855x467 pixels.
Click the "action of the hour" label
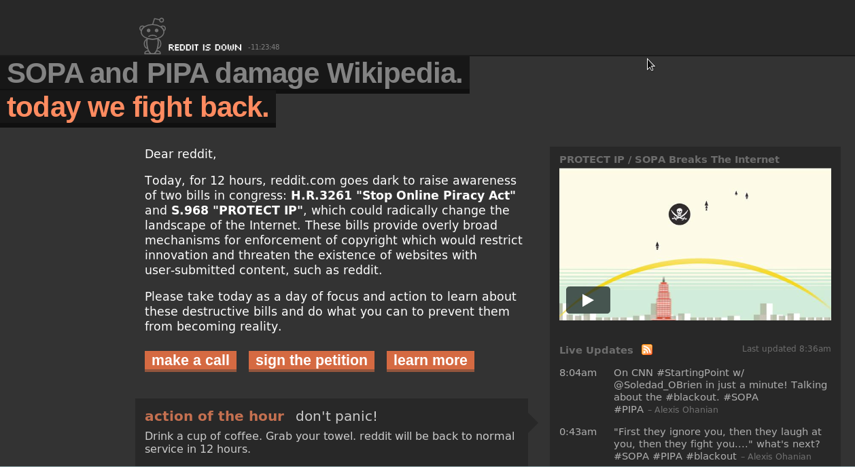214,416
